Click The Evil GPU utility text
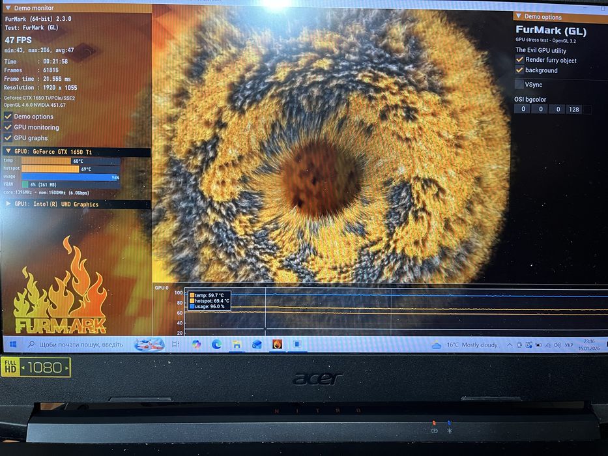 pyautogui.click(x=540, y=50)
